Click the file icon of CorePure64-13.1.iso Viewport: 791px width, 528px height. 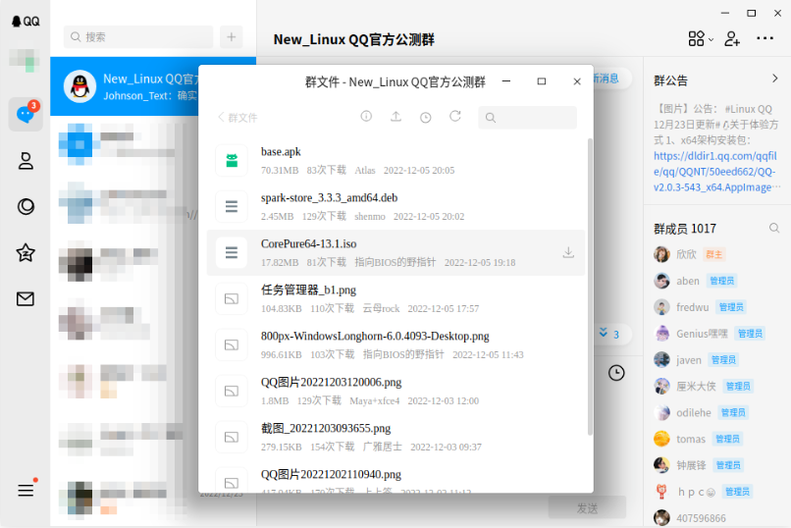pos(232,252)
